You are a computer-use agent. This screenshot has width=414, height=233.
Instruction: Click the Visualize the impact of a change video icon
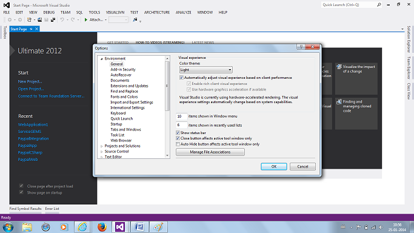tap(339, 67)
